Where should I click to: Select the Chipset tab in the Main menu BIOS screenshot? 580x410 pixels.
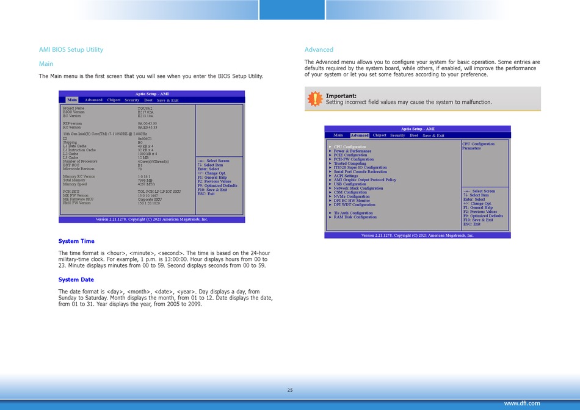click(x=114, y=100)
